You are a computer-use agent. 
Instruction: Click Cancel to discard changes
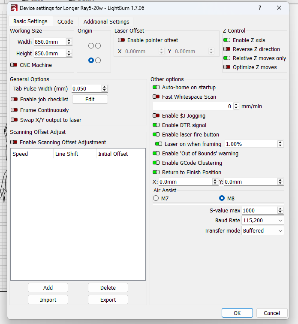click(272, 313)
